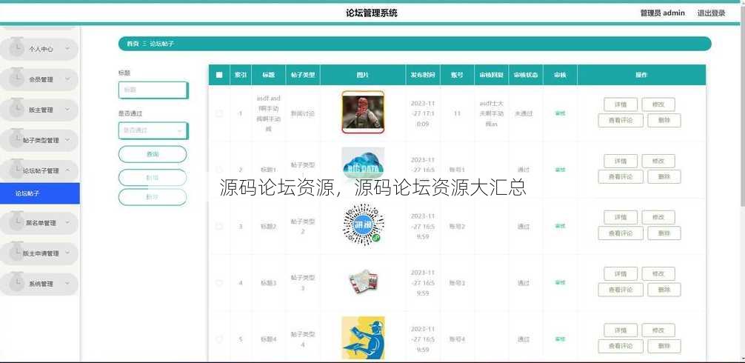This screenshot has height=363, width=745.
Task: Click 查看评论 for the 标题3 row
Action: 621,290
